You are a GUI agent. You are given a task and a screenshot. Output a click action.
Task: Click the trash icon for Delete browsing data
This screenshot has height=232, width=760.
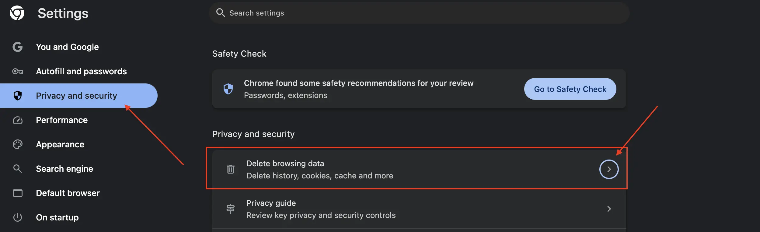pos(231,169)
